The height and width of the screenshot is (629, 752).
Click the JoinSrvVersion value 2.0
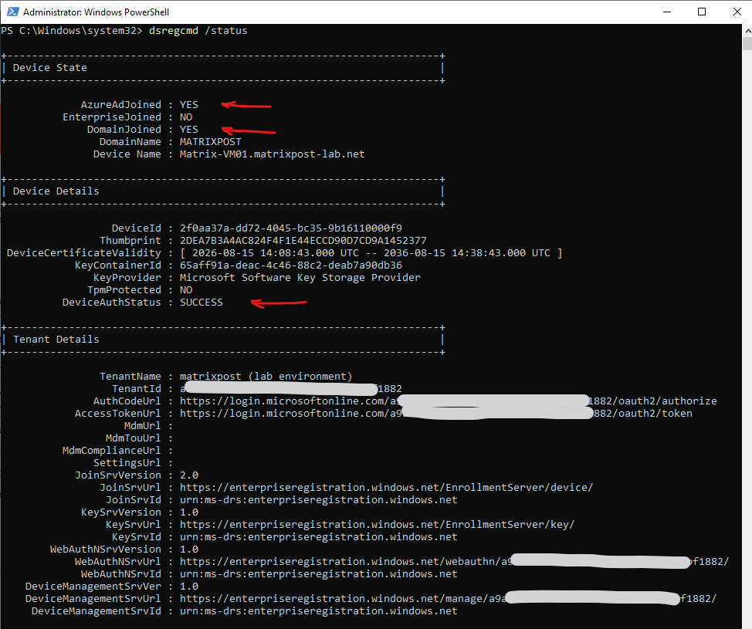click(x=189, y=475)
